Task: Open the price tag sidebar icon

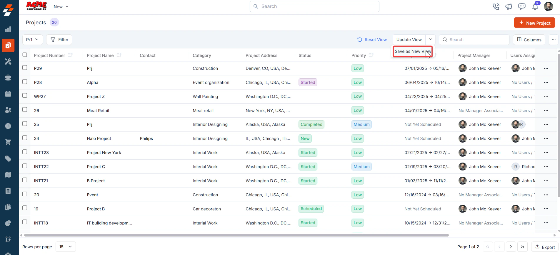Action: pos(8,158)
